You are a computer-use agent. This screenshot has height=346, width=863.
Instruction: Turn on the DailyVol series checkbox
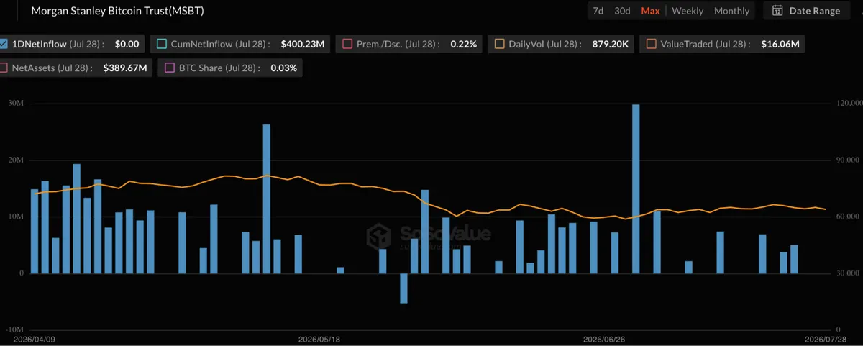[x=499, y=44]
